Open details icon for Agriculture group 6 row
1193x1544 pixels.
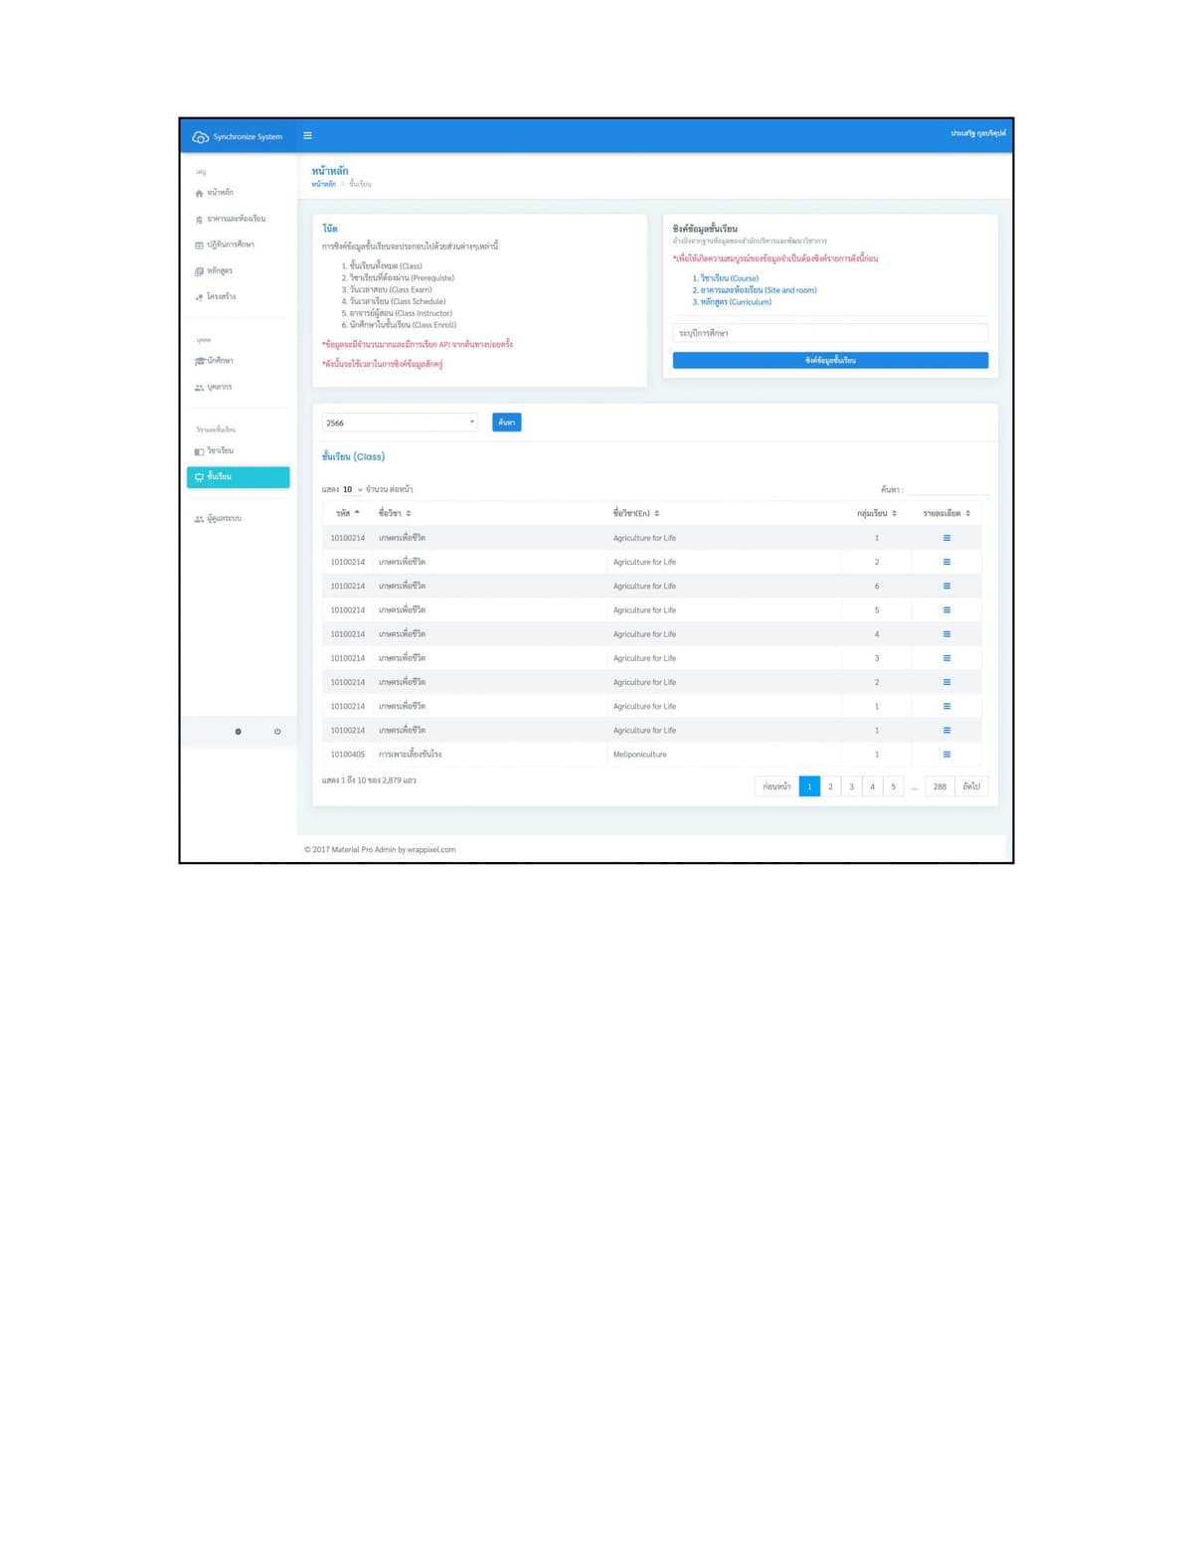point(946,587)
